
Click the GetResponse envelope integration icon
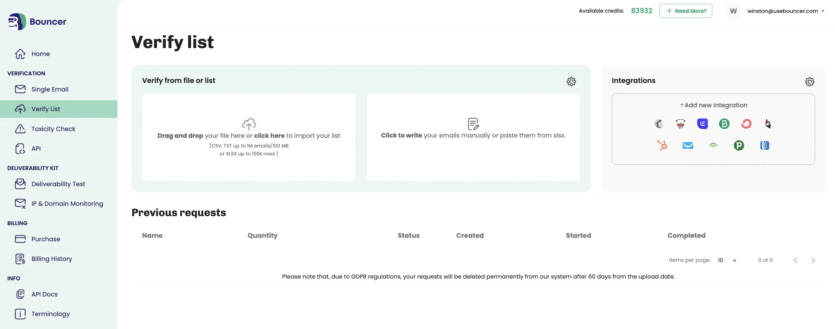pyautogui.click(x=688, y=145)
